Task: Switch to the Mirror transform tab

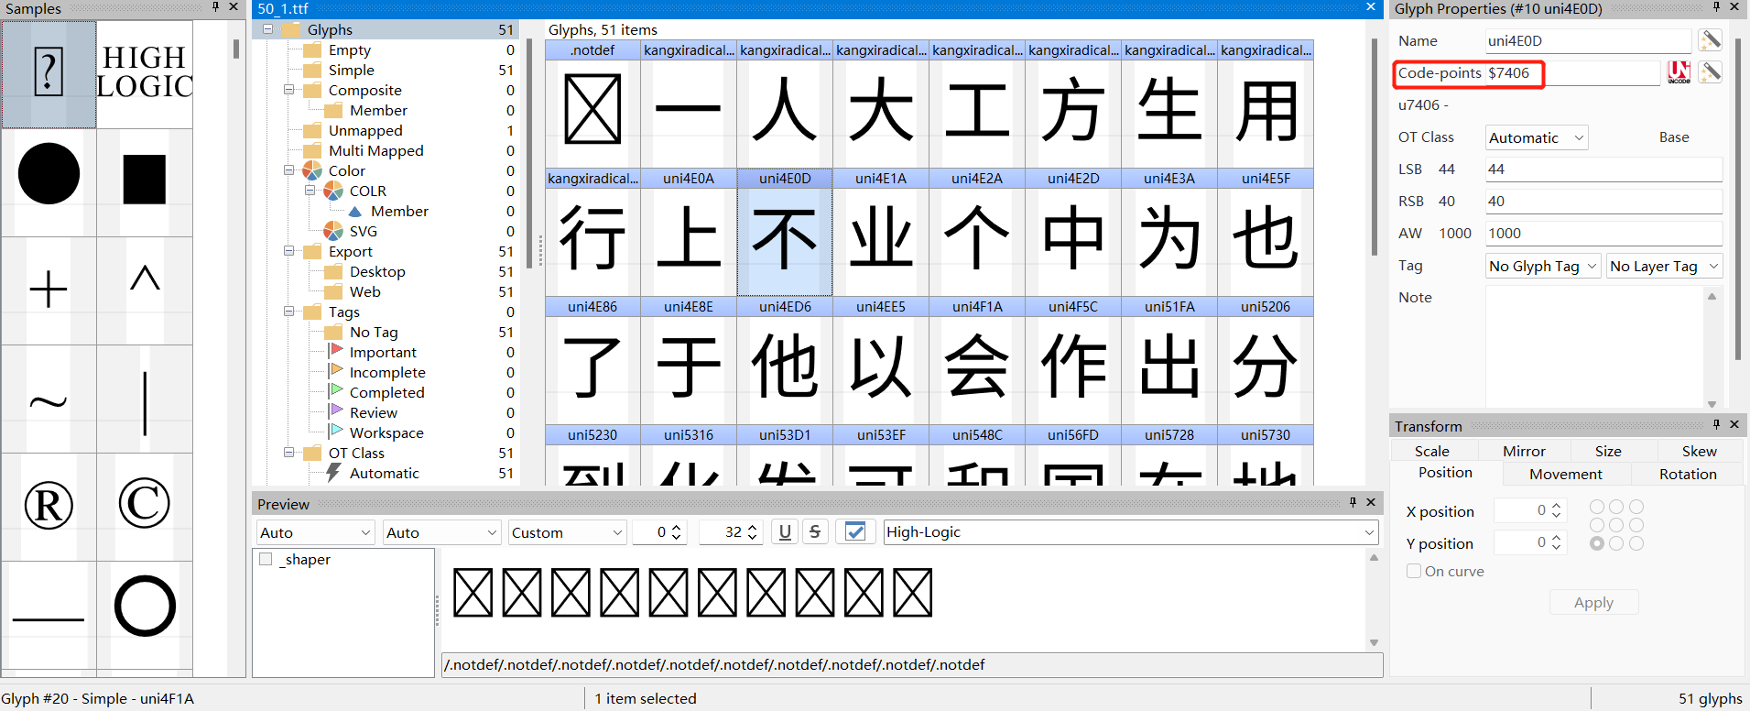Action: tap(1523, 451)
